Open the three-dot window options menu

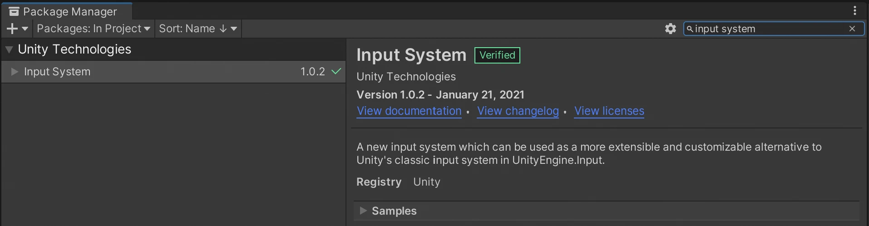pyautogui.click(x=855, y=10)
